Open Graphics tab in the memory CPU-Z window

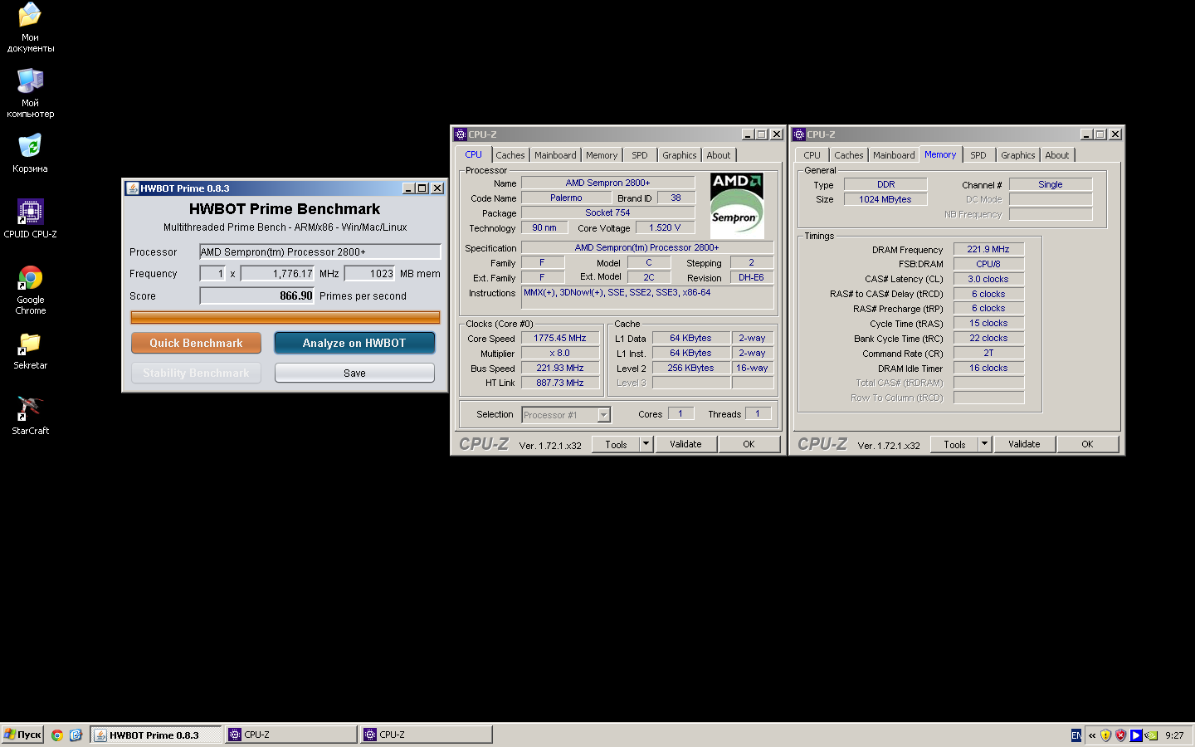[1018, 155]
